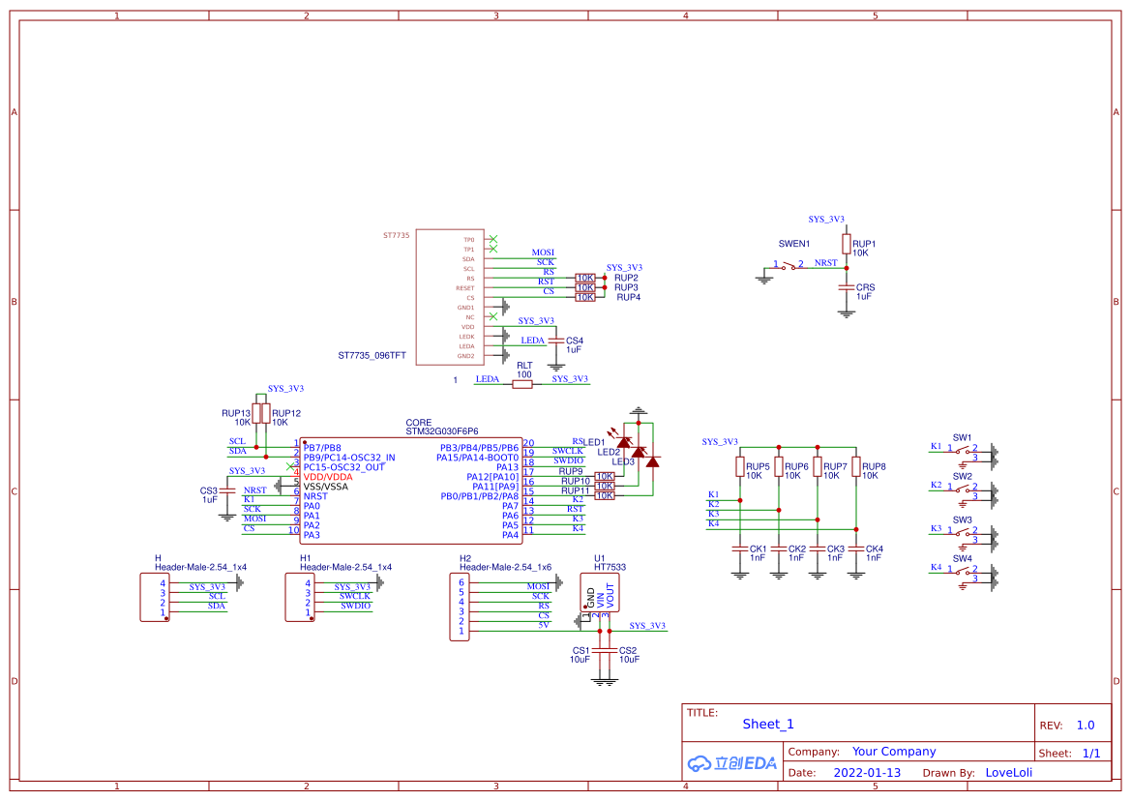The height and width of the screenshot is (801, 1131).
Task: Click the Sheet_1 title text
Action: point(766,724)
